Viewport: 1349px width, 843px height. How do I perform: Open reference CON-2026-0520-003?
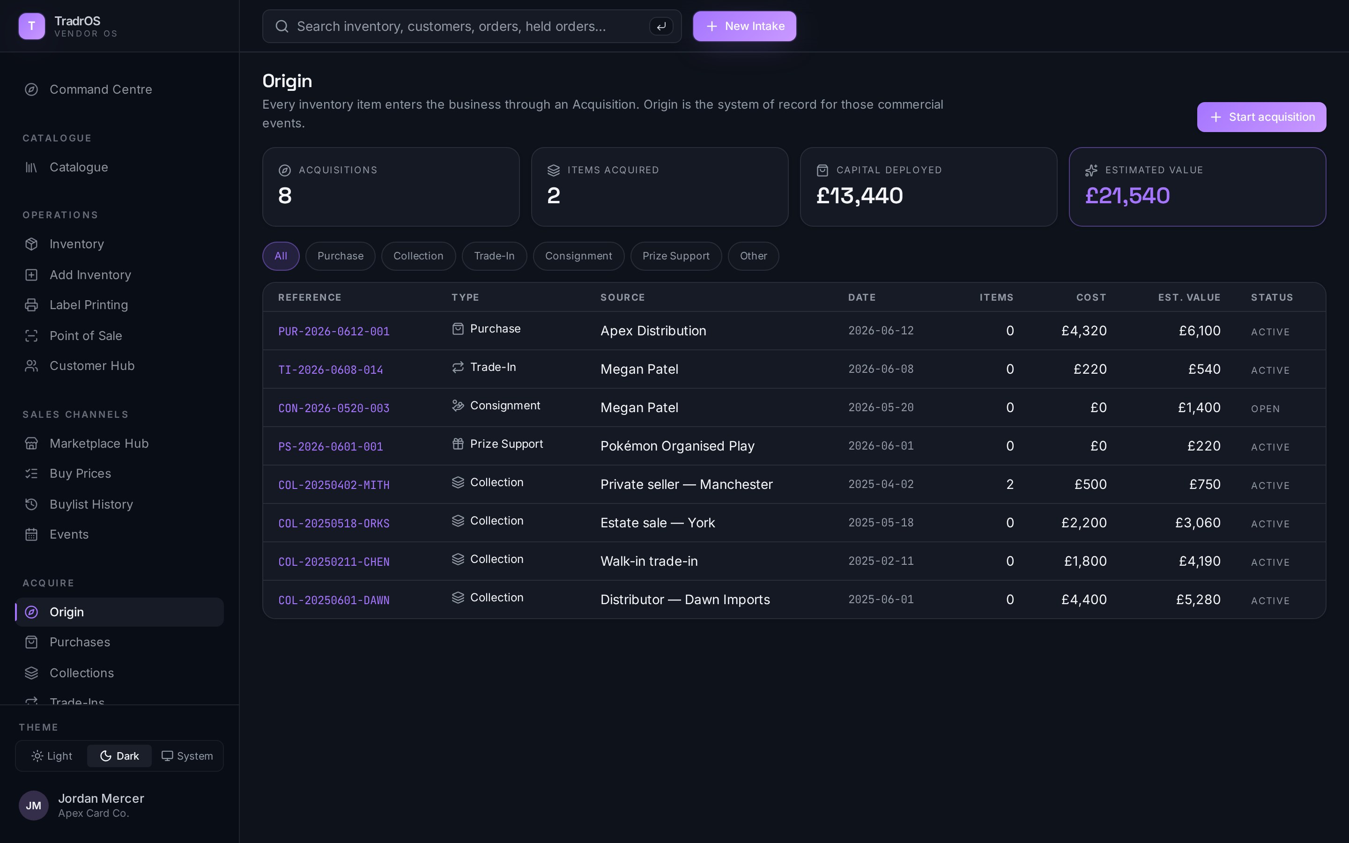334,409
